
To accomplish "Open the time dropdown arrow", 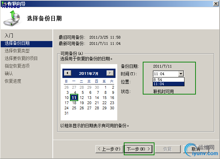I will point(181,74).
